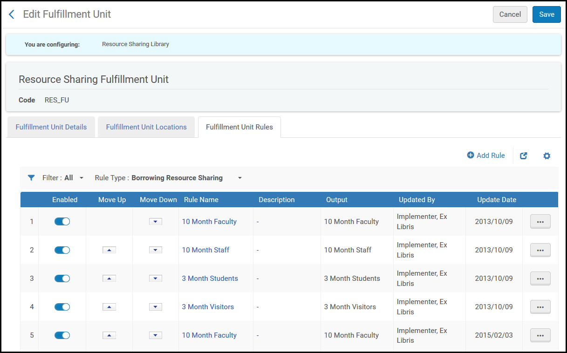Move the 3 Month Visitors rule up

pos(109,307)
